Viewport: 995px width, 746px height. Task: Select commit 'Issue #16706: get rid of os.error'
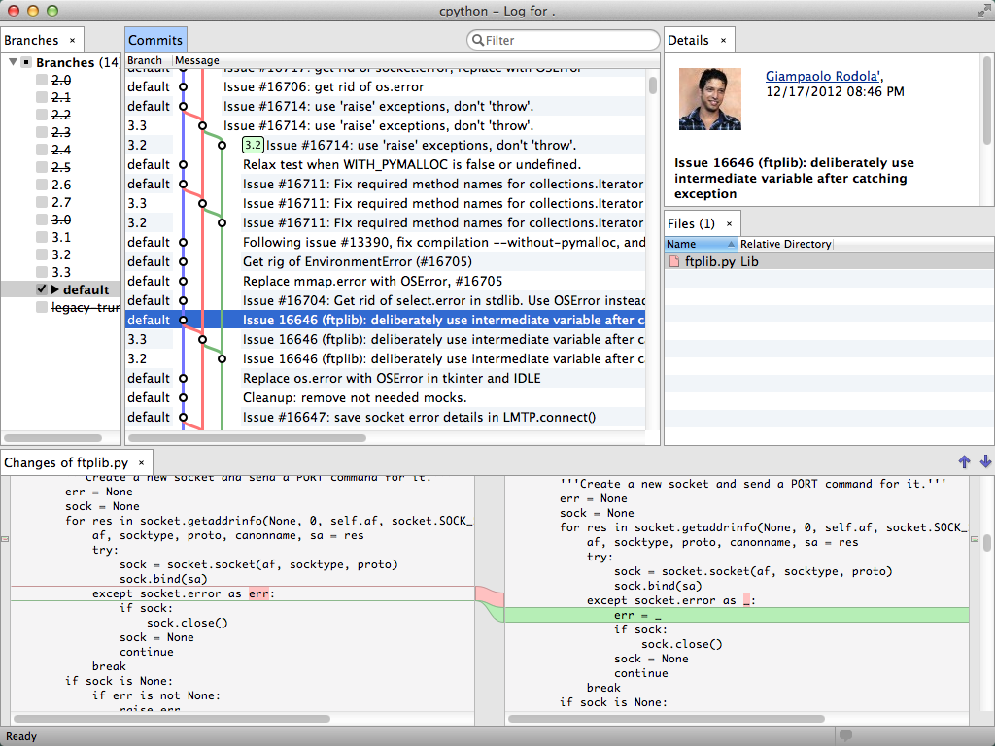pyautogui.click(x=385, y=86)
